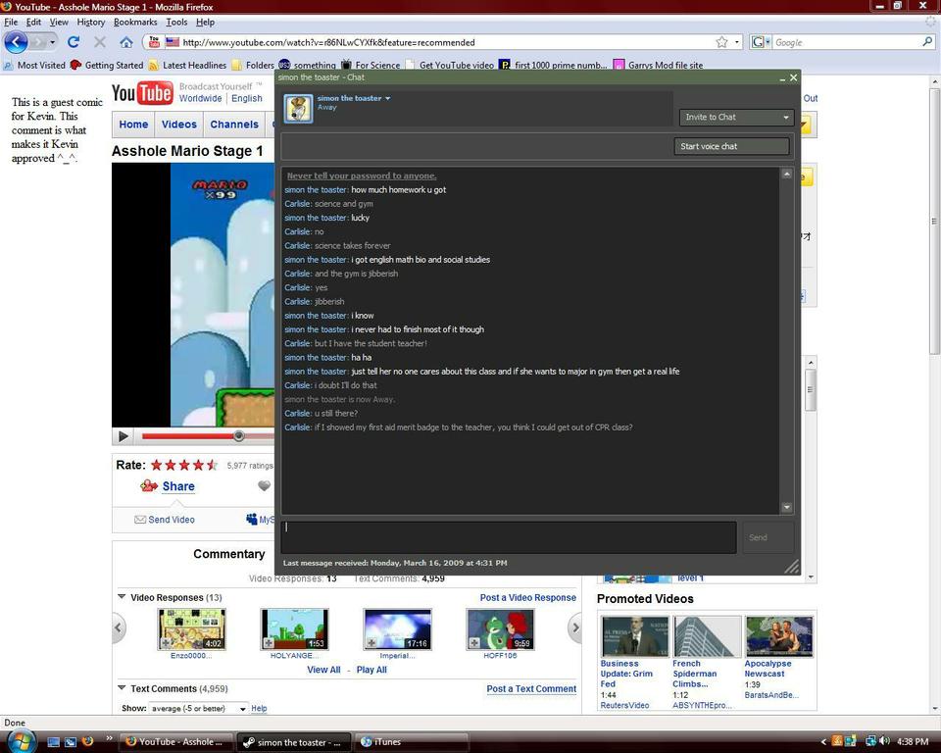Click the View All link

(x=323, y=670)
